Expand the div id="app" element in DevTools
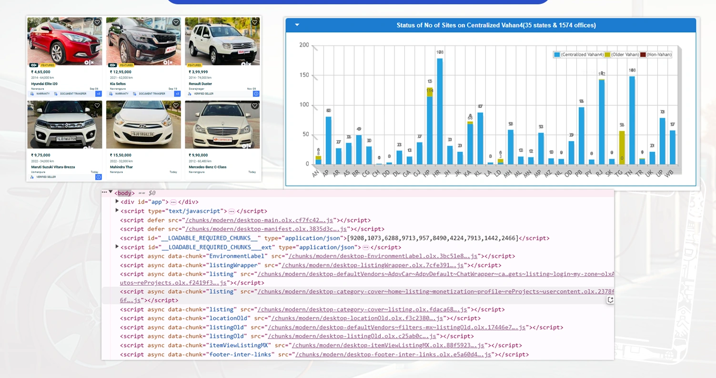 (x=117, y=202)
